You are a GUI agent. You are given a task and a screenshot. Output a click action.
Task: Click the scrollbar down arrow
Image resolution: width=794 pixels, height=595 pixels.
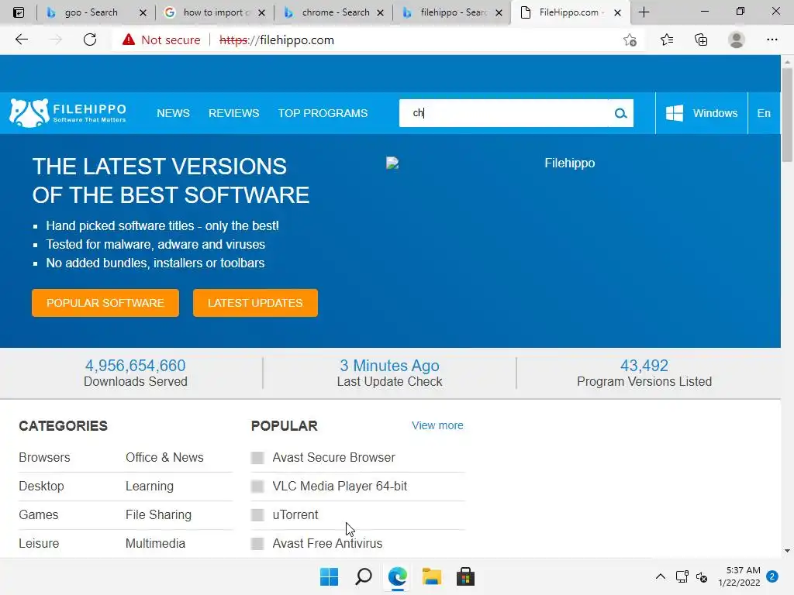[x=787, y=551]
